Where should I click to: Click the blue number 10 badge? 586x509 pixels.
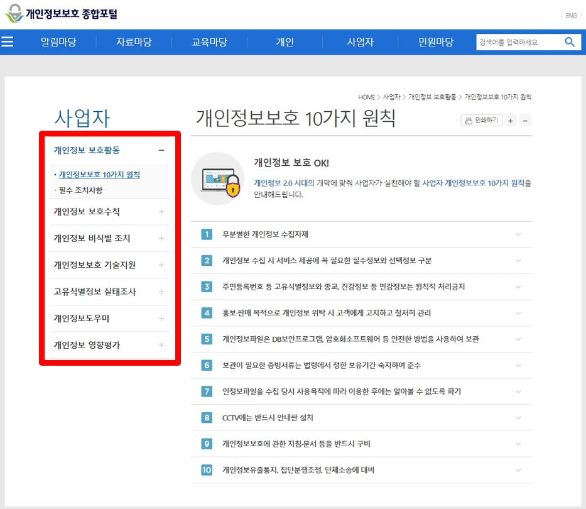(207, 470)
